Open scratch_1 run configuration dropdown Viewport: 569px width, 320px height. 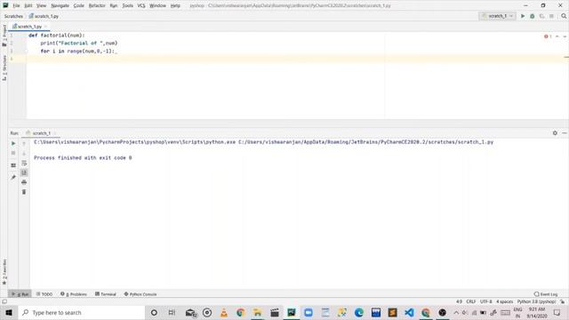[497, 16]
